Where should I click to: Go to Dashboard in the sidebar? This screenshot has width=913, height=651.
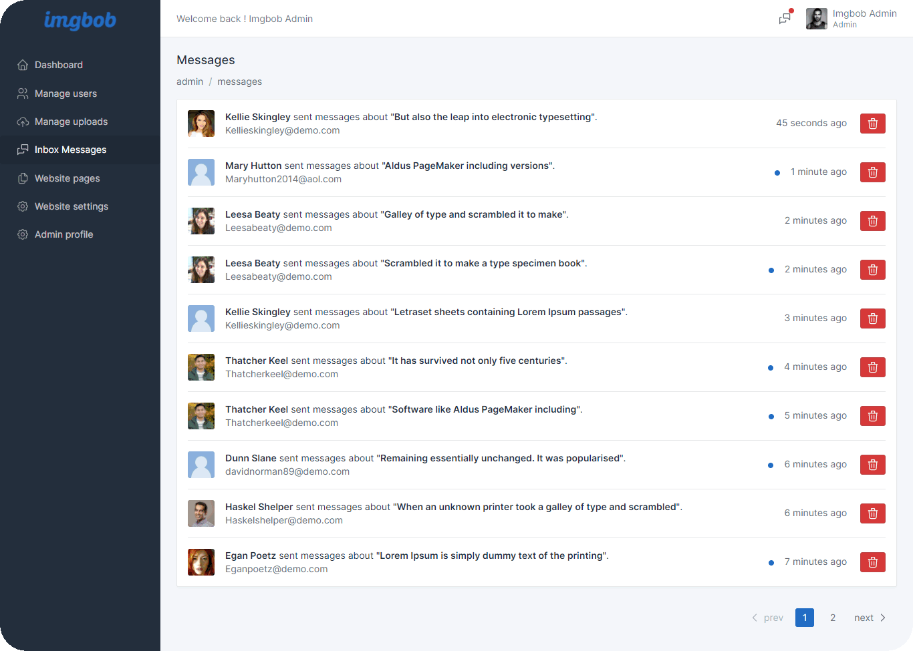[80, 65]
